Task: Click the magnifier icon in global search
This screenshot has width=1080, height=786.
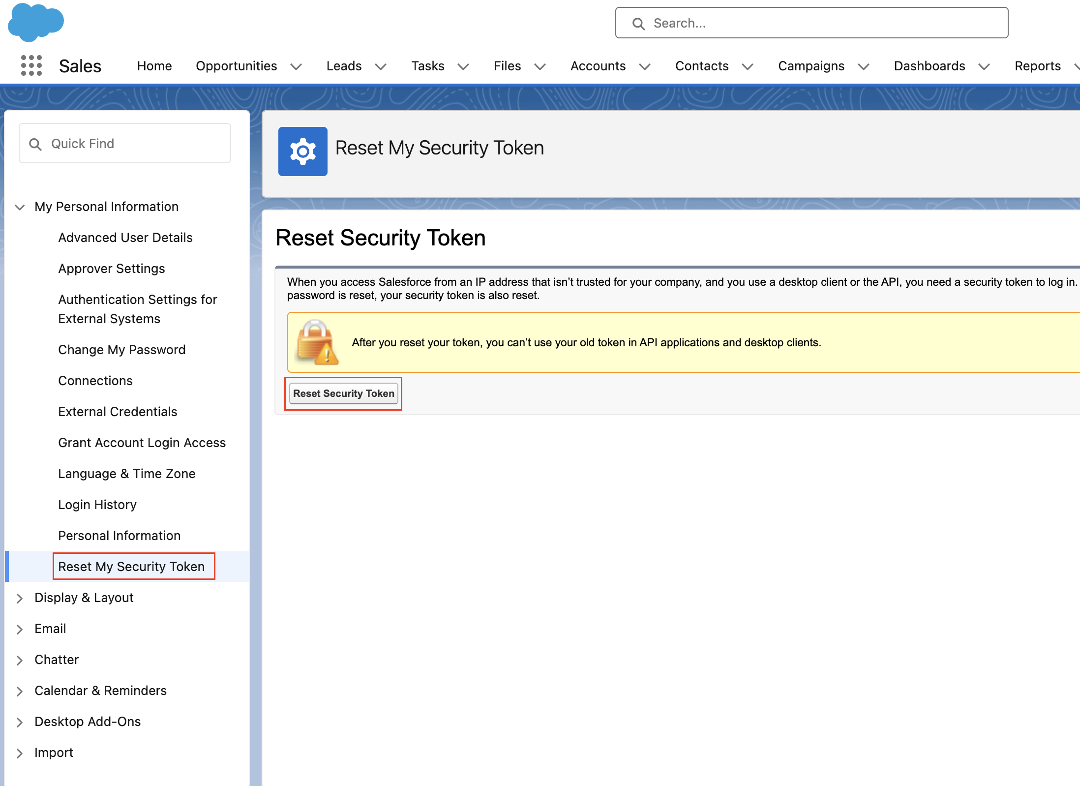Action: 638,24
